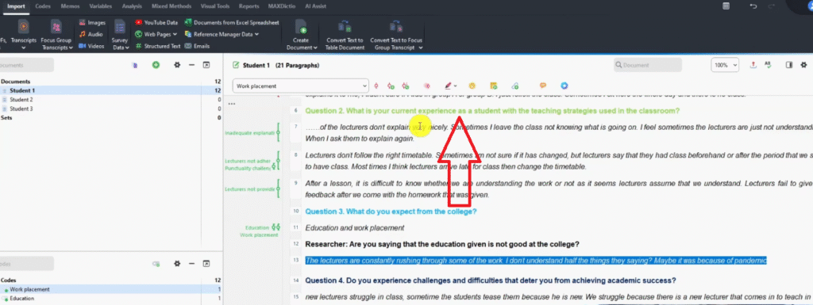
Task: Switch to the Analysis tab
Action: click(132, 6)
